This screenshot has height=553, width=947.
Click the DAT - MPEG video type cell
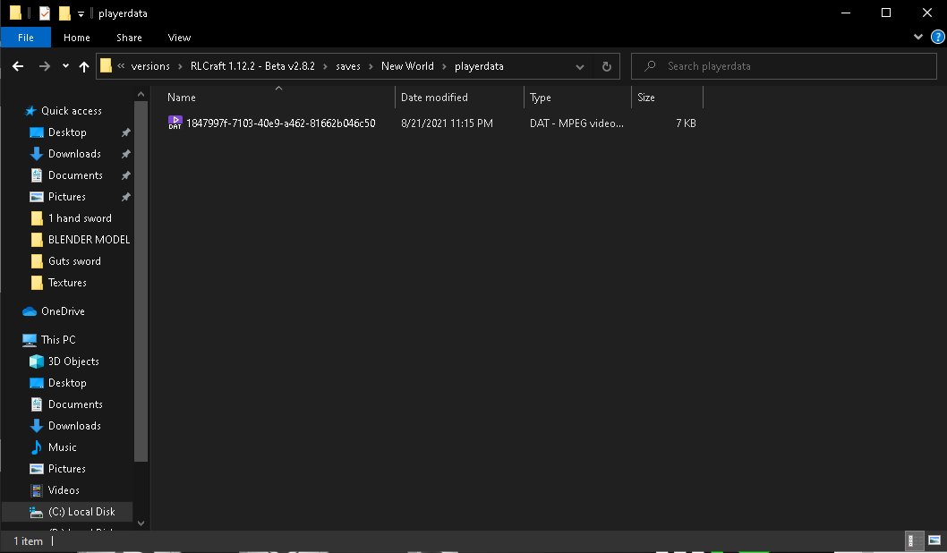tap(576, 123)
